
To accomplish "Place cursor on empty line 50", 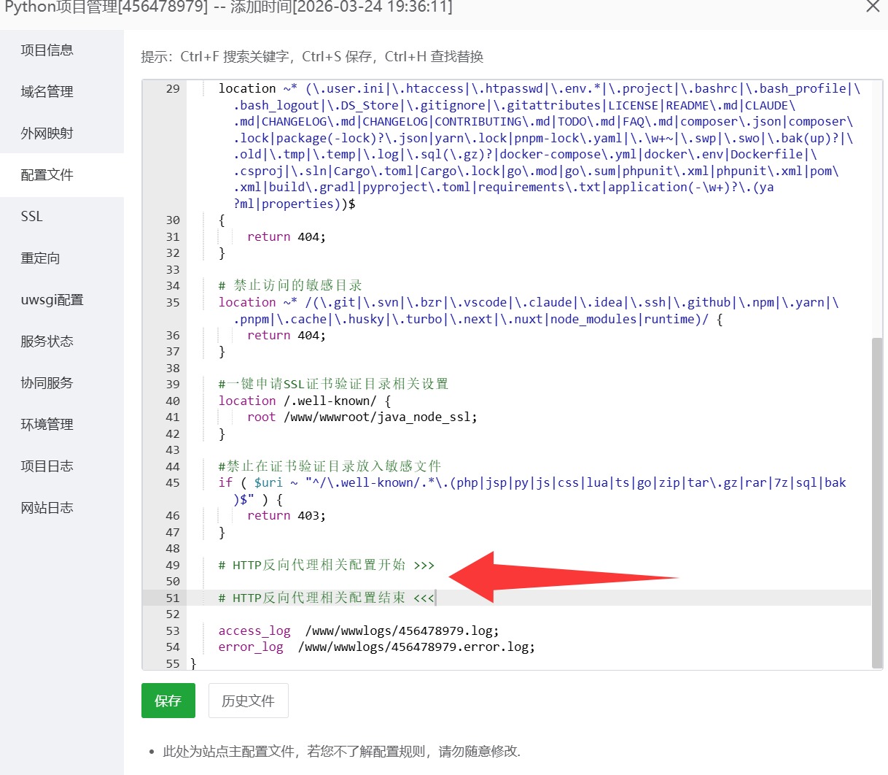I will coord(529,582).
